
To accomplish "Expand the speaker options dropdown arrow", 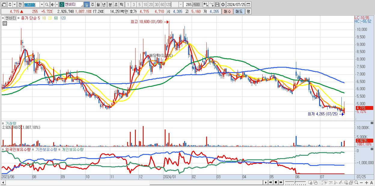I will 57,4.
